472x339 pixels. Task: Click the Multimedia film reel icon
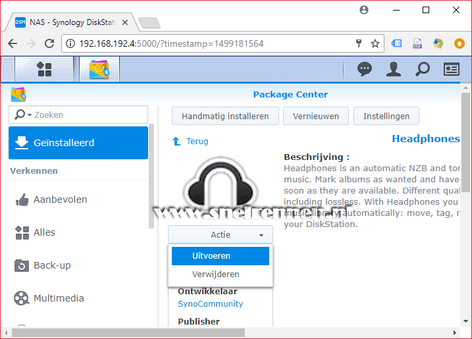point(22,298)
